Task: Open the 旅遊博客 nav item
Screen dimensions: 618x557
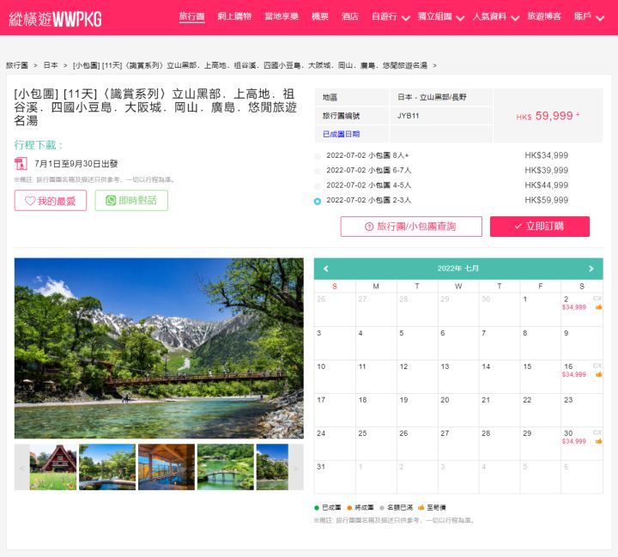Action: click(544, 16)
